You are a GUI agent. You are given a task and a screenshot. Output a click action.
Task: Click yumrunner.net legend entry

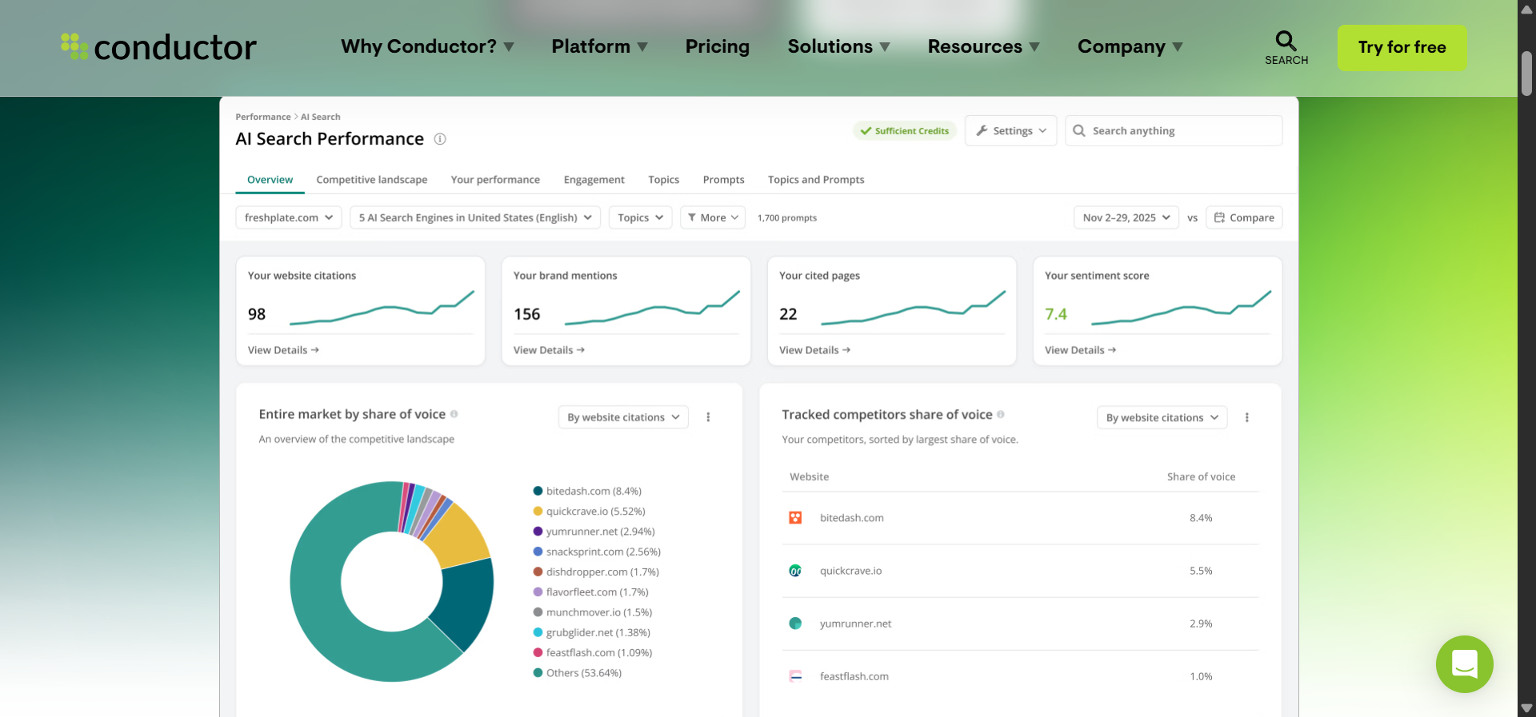594,532
